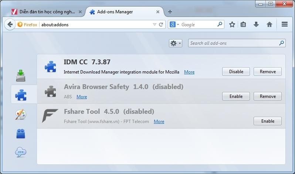Click the ABS description text

tap(68, 97)
